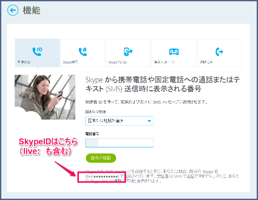Expand the country list via blue arrow
Image resolution: width=258 pixels, height=200 pixels.
[149, 121]
